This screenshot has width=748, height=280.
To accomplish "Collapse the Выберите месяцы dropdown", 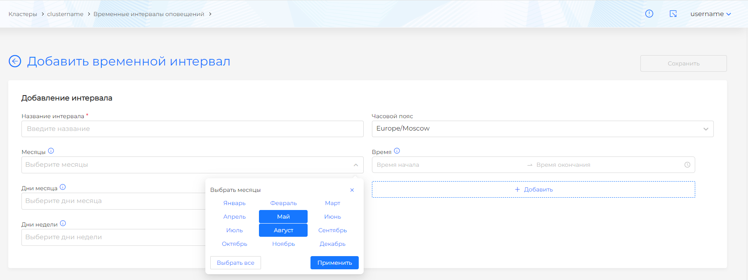I will coord(355,165).
